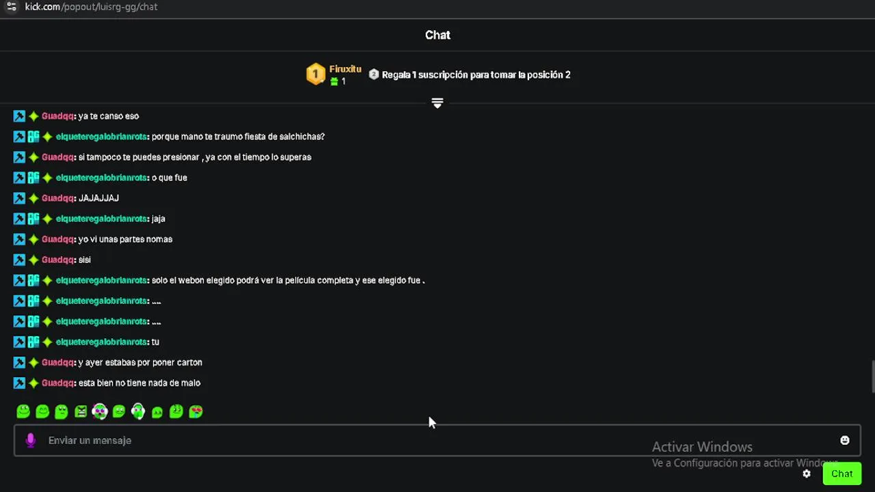Click elqueteregalobrianrots on the 'o que fue' message
The width and height of the screenshot is (875, 492).
click(x=101, y=178)
